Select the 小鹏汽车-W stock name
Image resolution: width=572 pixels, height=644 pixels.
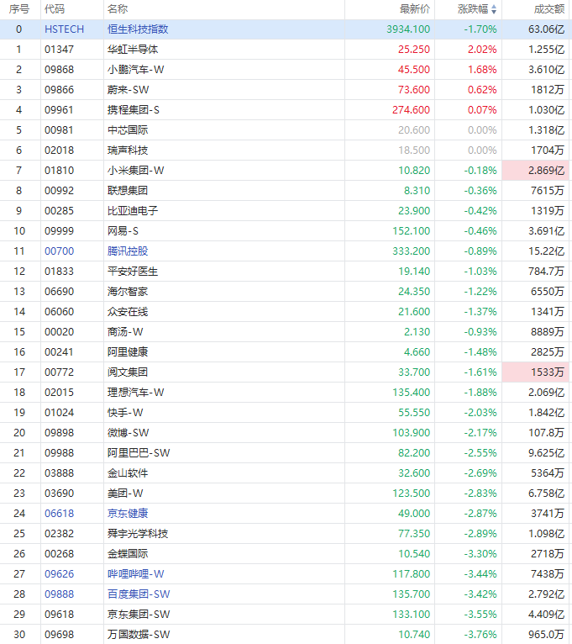136,70
